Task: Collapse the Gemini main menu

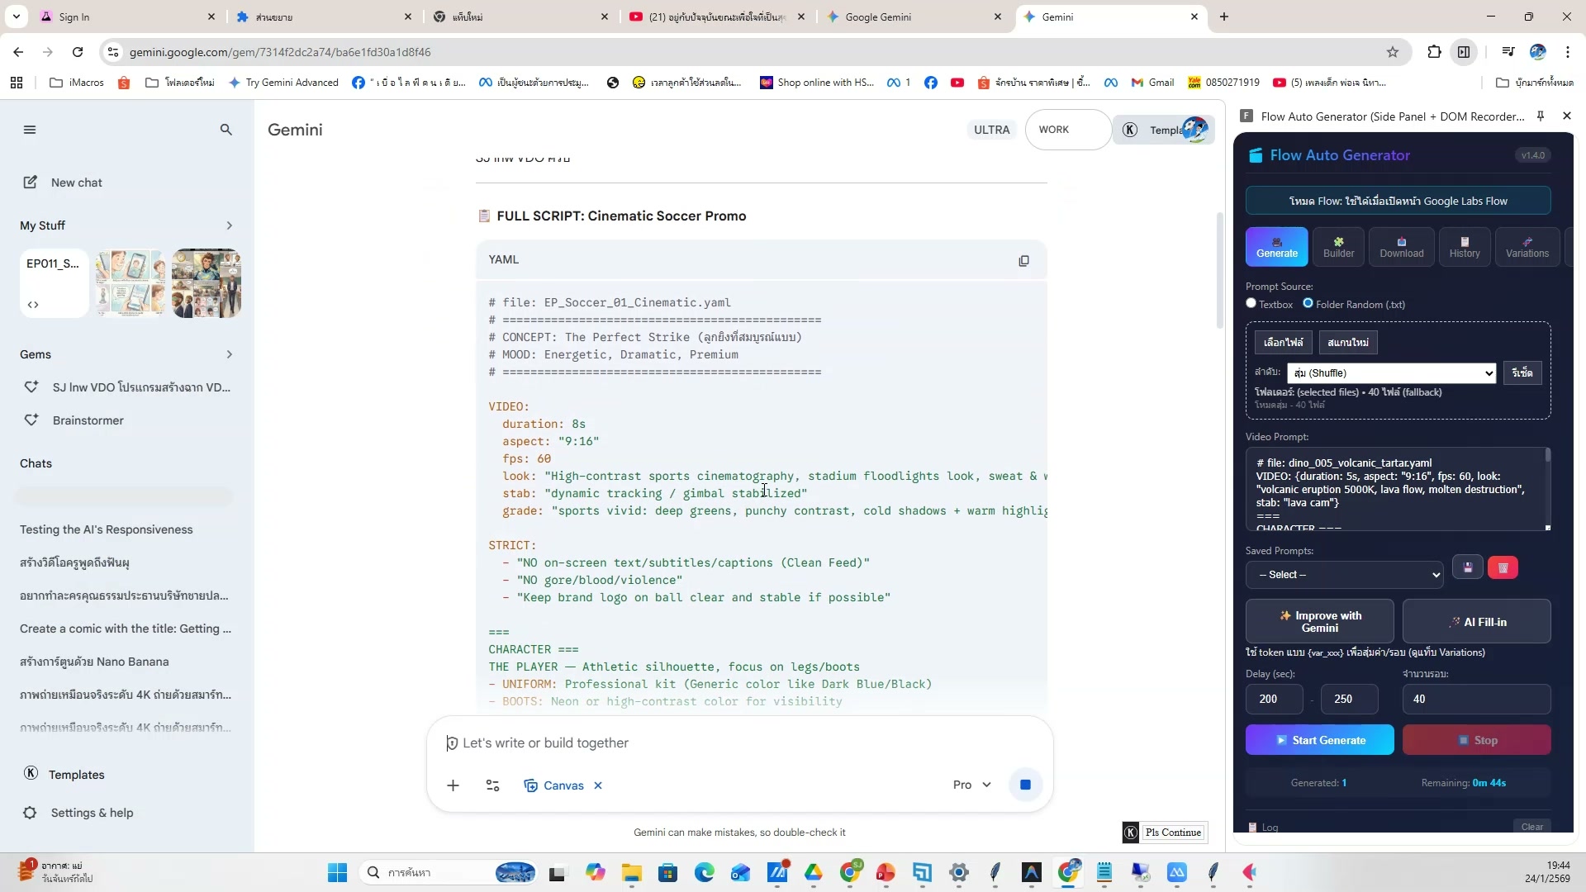Action: (30, 130)
